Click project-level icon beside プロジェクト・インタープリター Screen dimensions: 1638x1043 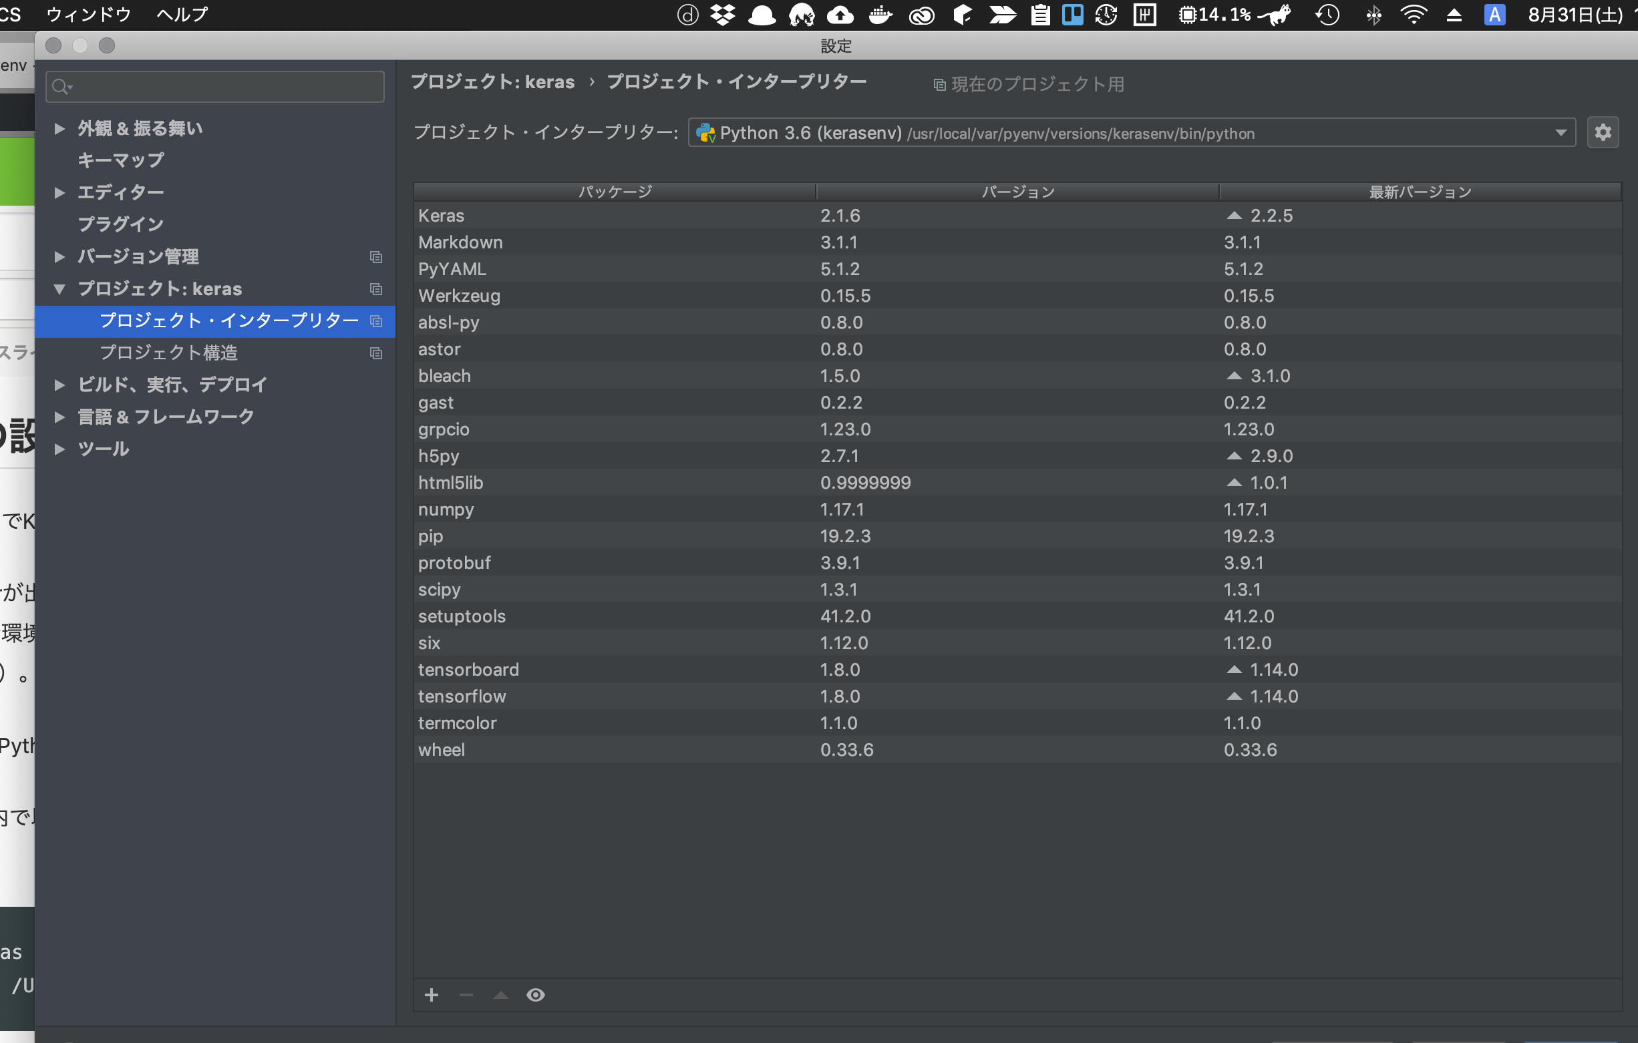(x=375, y=321)
